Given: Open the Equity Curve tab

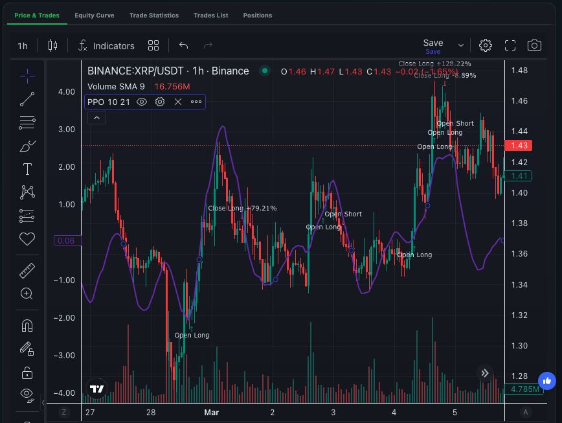Looking at the screenshot, I should (95, 16).
